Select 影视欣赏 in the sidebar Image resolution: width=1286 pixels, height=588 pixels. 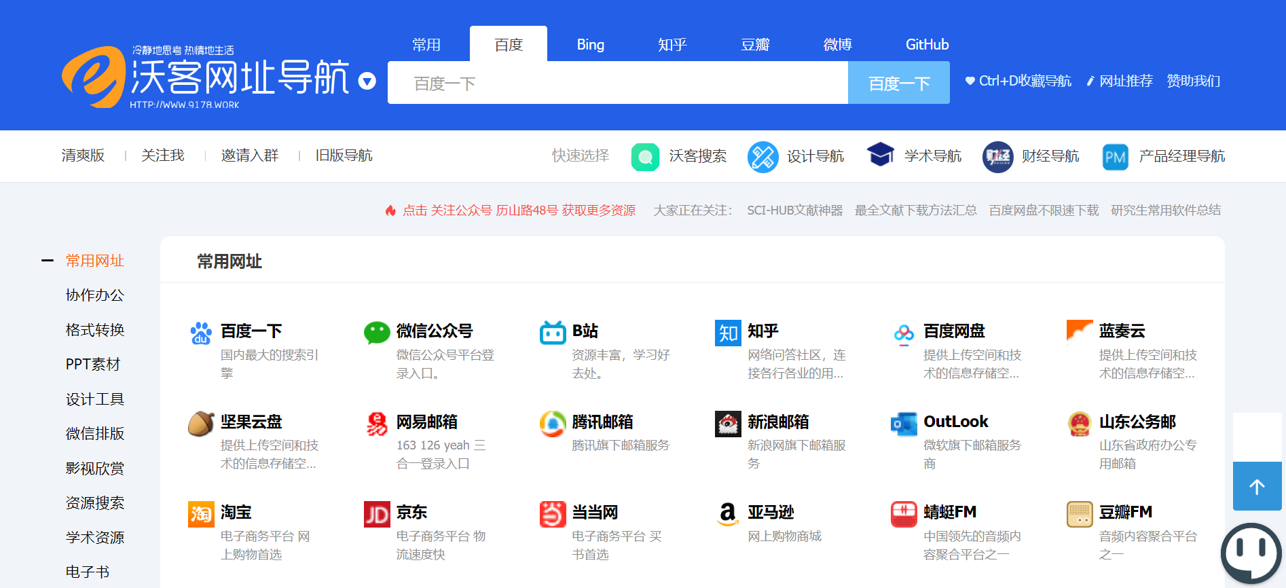(x=95, y=468)
